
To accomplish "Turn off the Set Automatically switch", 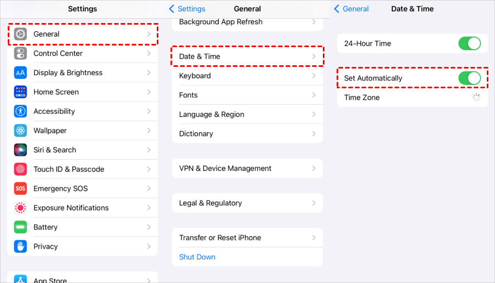I will [470, 78].
